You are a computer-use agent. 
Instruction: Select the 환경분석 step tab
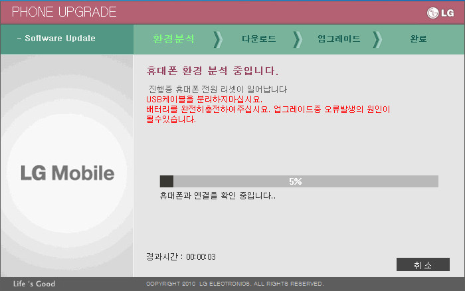coord(174,39)
